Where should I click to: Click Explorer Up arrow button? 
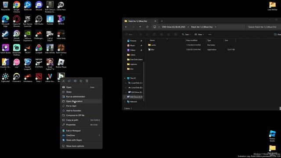tap(140, 27)
